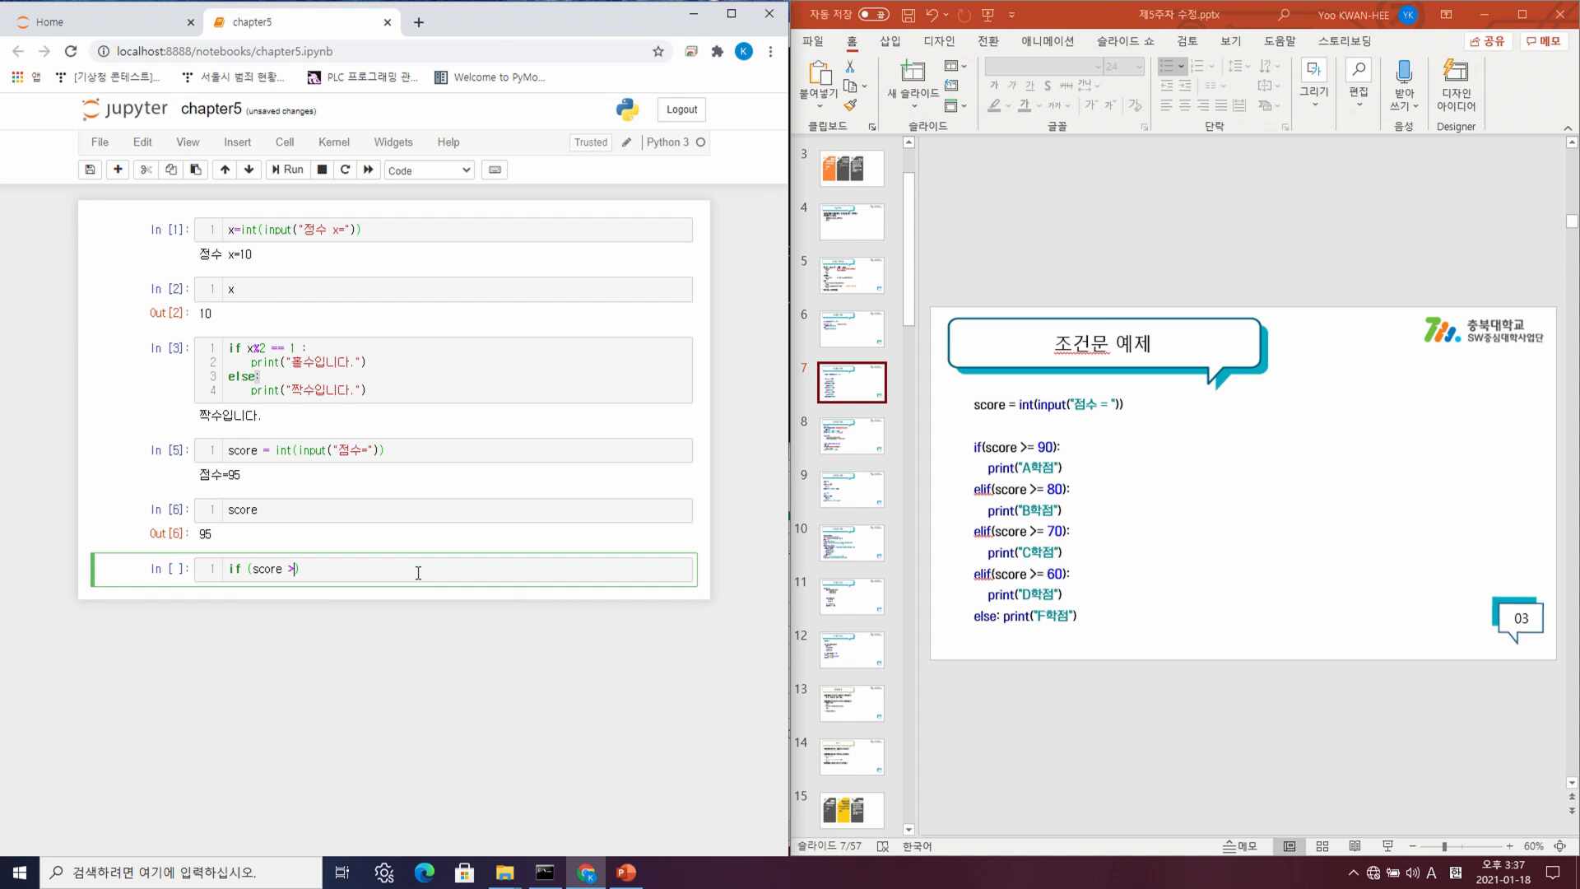This screenshot has width=1580, height=889.
Task: Adjust PowerPoint zoom slider handle
Action: point(1444,846)
